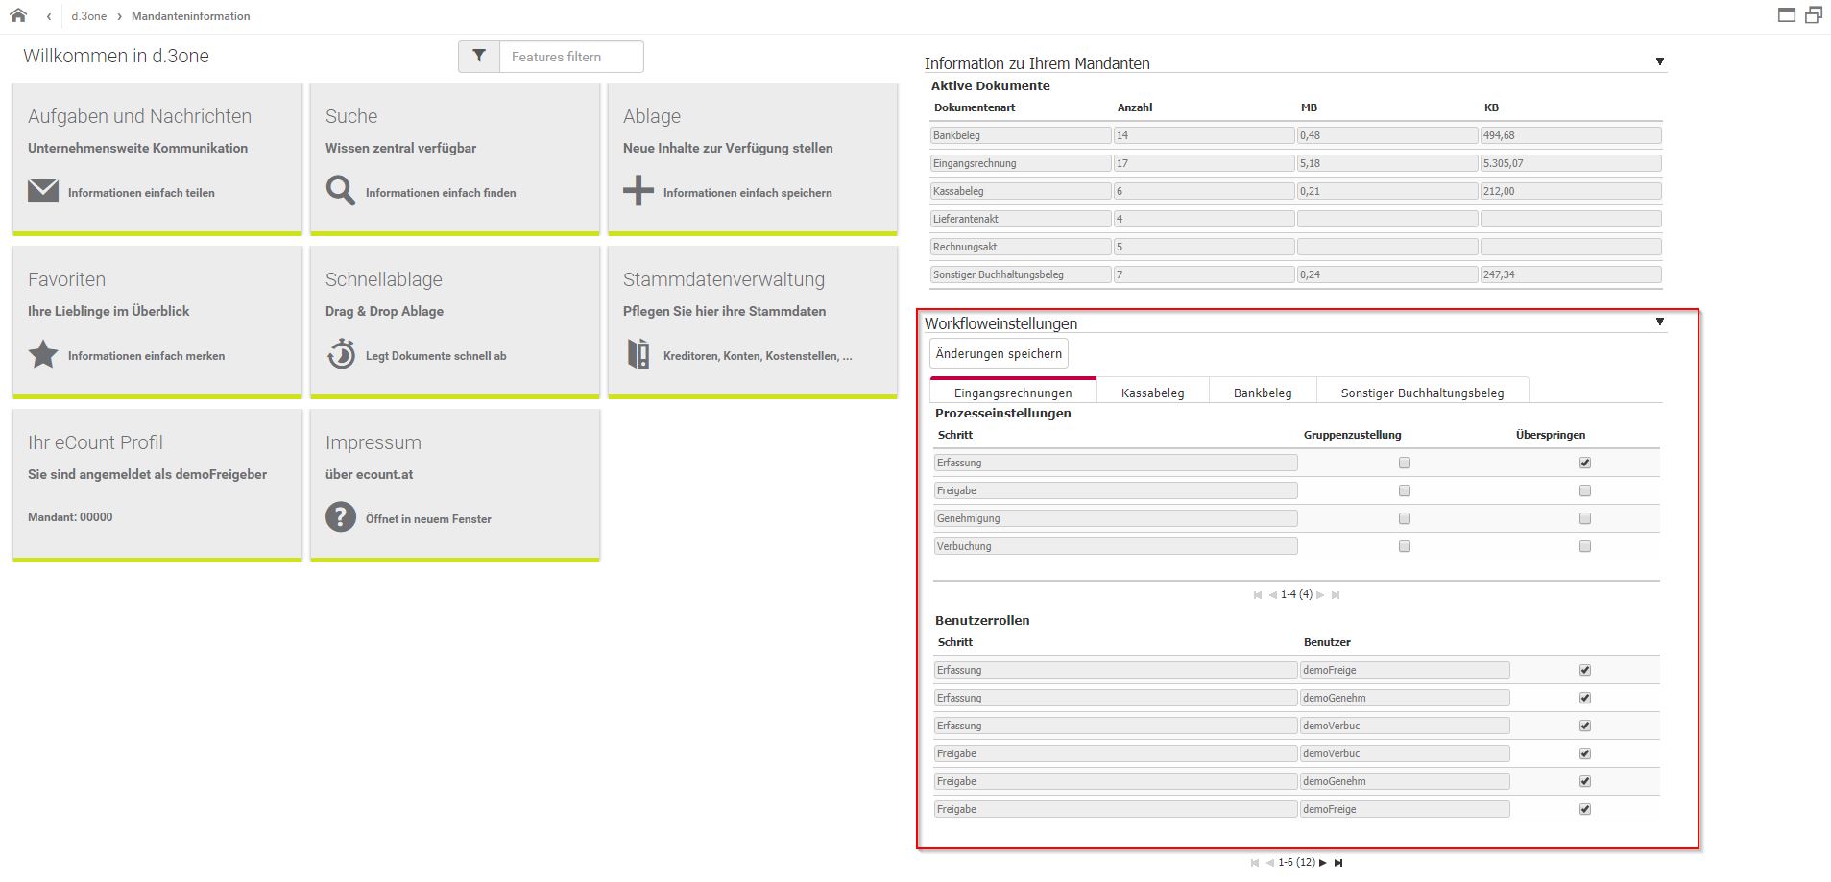Enable Überspringen for Verbuchung step

point(1585,546)
